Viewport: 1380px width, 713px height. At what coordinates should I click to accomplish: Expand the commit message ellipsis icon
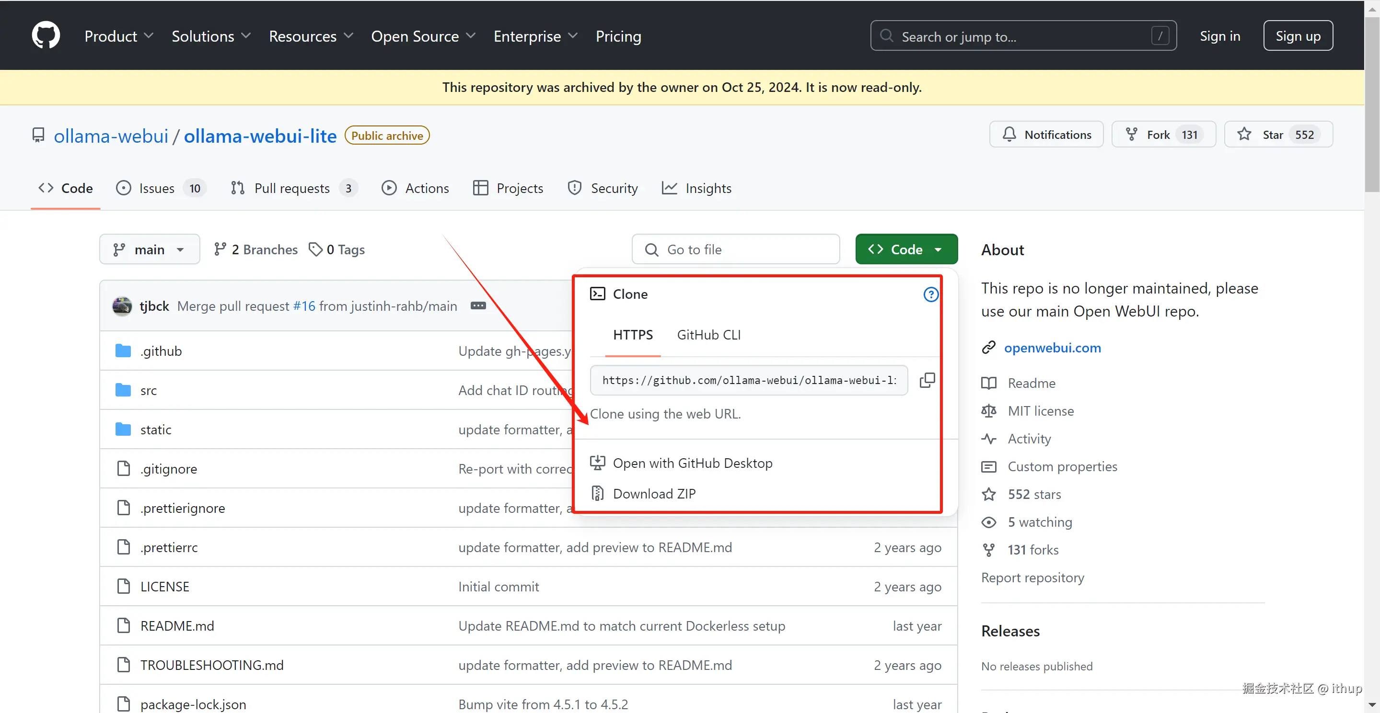tap(478, 306)
